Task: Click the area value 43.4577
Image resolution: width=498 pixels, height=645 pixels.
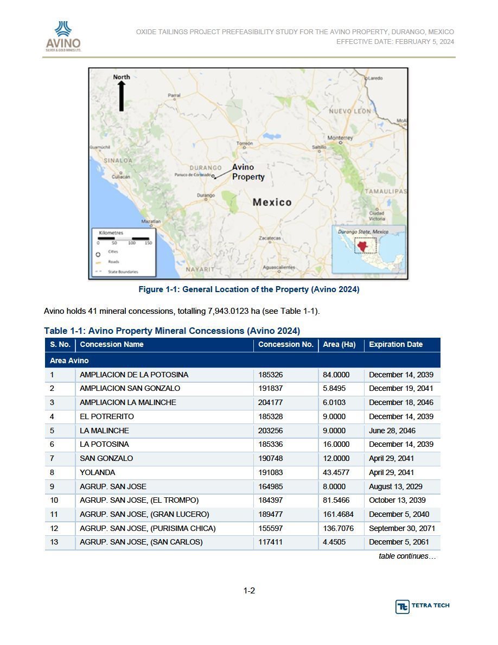Action: [x=336, y=472]
